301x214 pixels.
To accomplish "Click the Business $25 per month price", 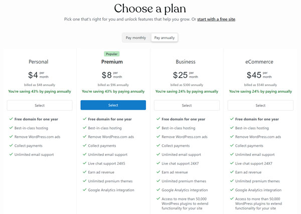I will (186, 75).
